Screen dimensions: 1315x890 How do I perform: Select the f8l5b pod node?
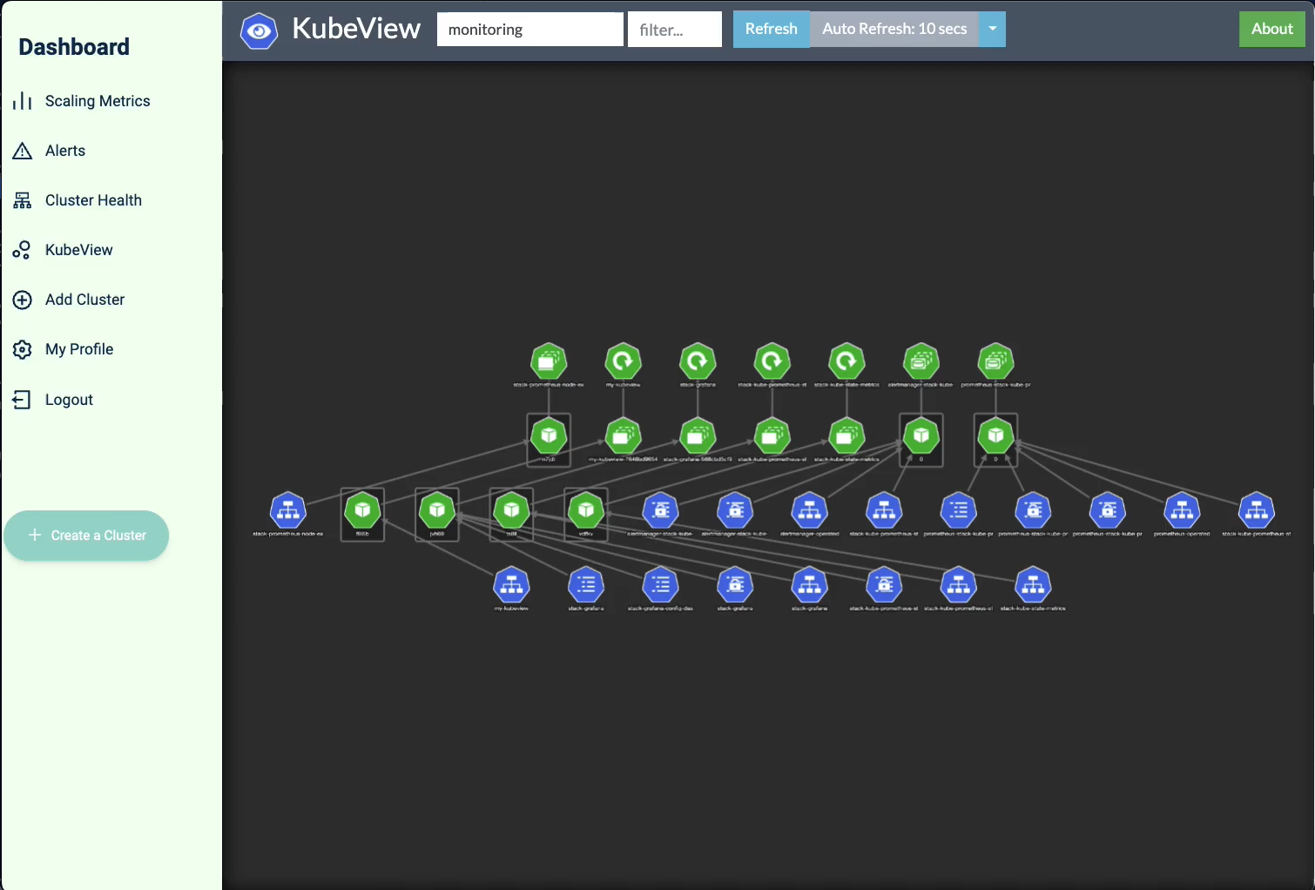(362, 510)
